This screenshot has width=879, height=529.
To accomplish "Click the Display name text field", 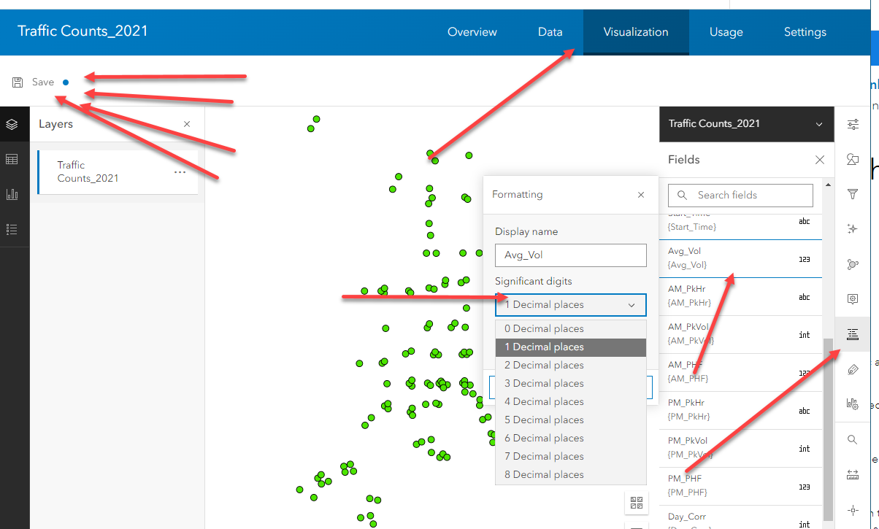I will click(x=570, y=255).
